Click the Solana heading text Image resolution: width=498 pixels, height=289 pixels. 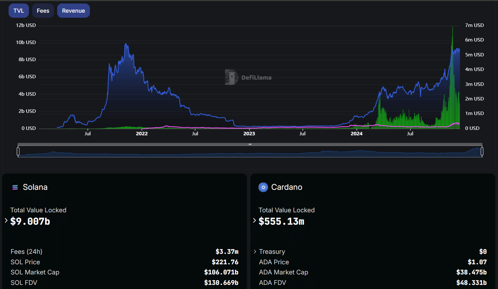35,187
